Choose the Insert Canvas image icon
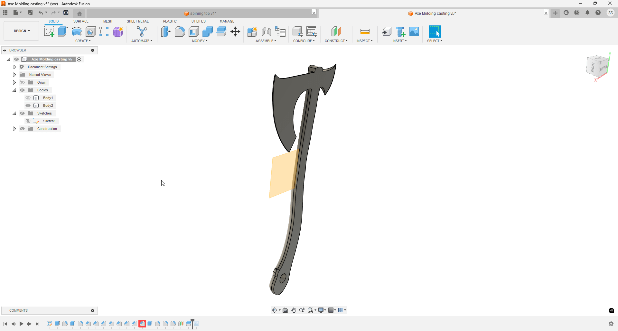Screen dimensions: 618x331 (414, 32)
